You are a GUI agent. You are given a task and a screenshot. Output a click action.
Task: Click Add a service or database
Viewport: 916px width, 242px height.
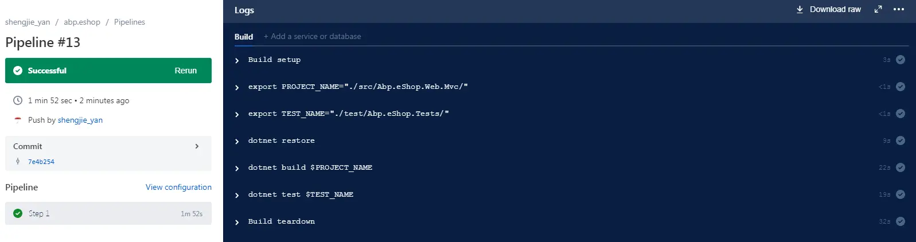click(312, 37)
